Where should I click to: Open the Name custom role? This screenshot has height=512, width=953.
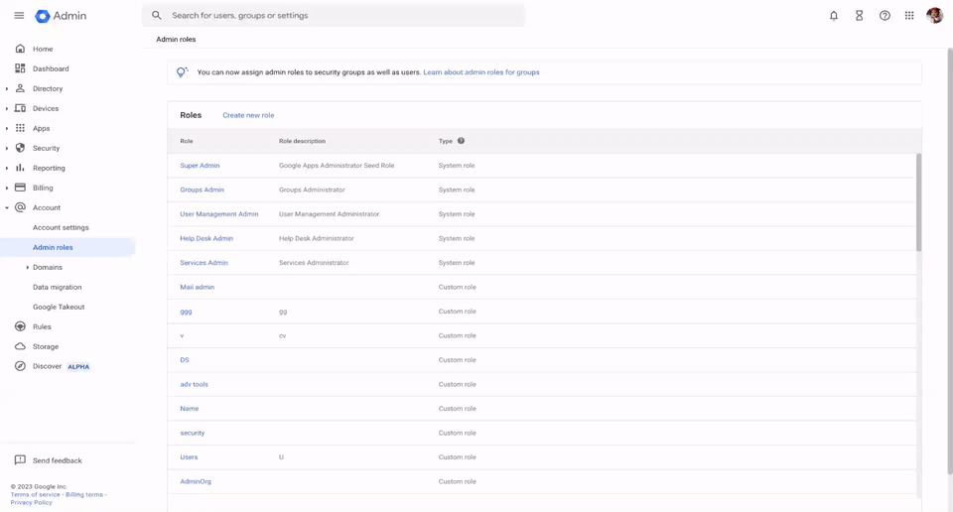[189, 408]
